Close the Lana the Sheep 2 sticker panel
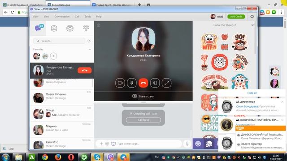Image resolution: width=287 pixels, height=161 pixels. click(x=252, y=25)
